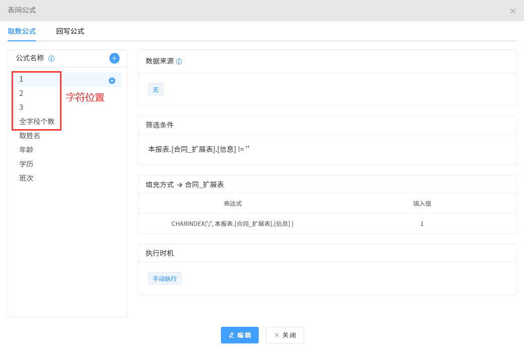Screen dimensions: 524x350
Task: Select formula named 2 in the list
Action: [x=68, y=94]
